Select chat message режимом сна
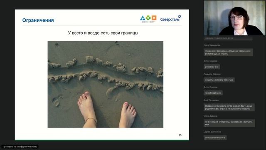The width and height of the screenshot is (266, 150). [x=212, y=67]
